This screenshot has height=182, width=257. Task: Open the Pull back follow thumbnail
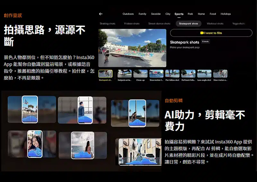(x=188, y=74)
